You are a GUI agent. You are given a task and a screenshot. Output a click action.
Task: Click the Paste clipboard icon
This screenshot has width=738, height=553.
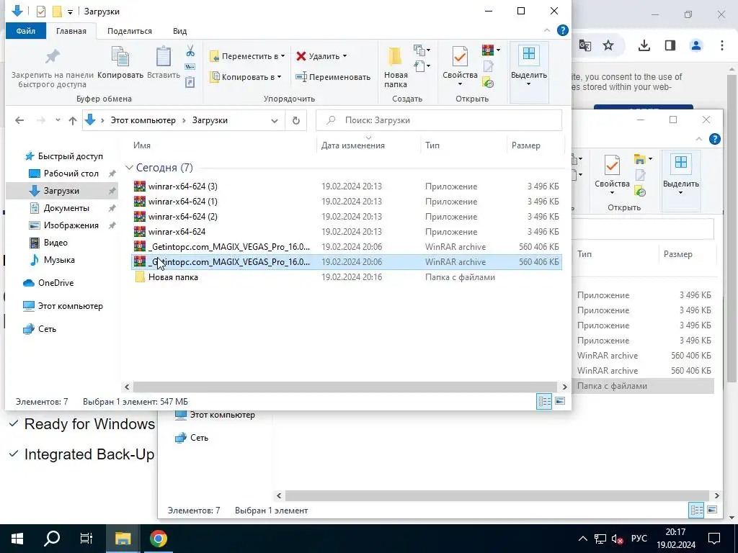tap(164, 57)
